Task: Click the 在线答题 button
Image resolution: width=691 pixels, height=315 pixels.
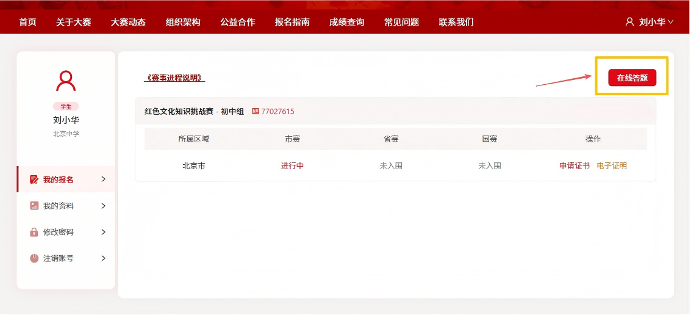Action: 632,78
